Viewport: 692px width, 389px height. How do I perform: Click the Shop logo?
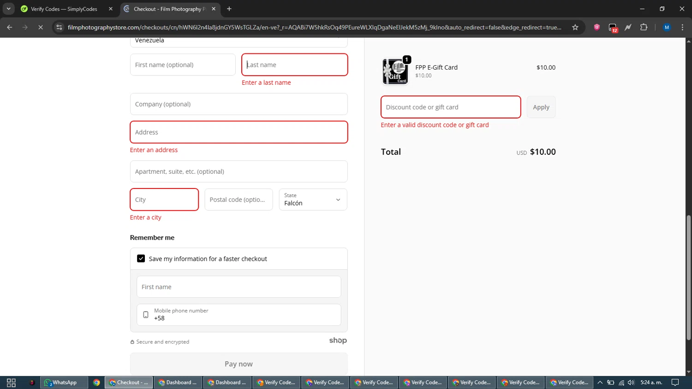[338, 341]
